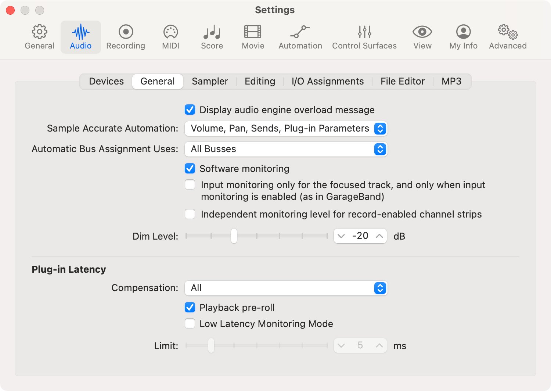The image size is (551, 391).
Task: Open the View settings icon
Action: coord(422,36)
